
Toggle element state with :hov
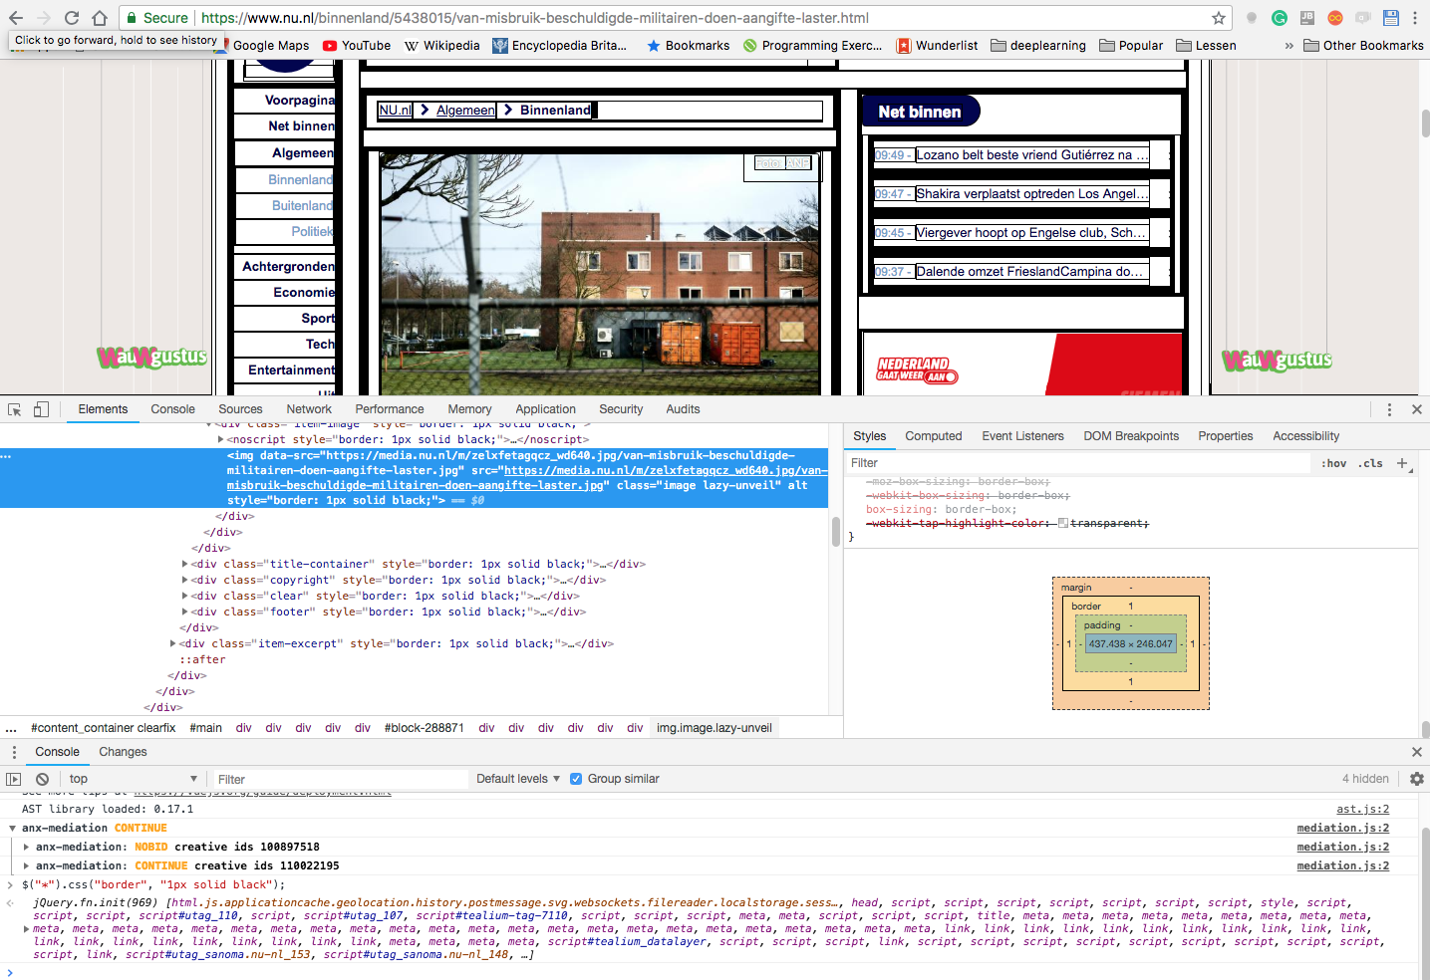(1333, 463)
